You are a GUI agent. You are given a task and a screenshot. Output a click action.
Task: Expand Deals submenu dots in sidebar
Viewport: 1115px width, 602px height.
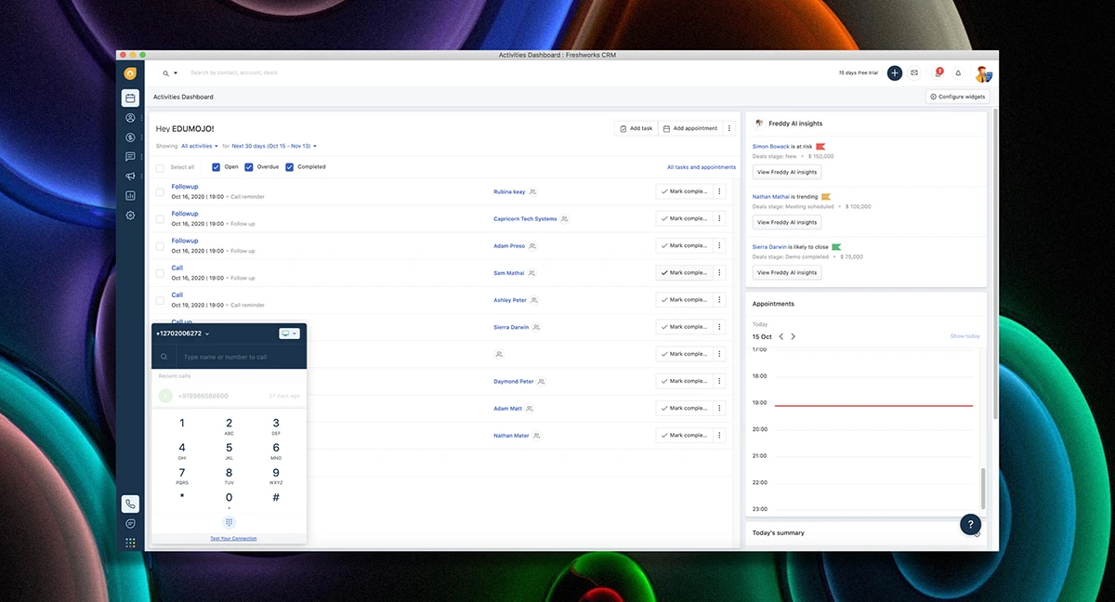pos(141,137)
